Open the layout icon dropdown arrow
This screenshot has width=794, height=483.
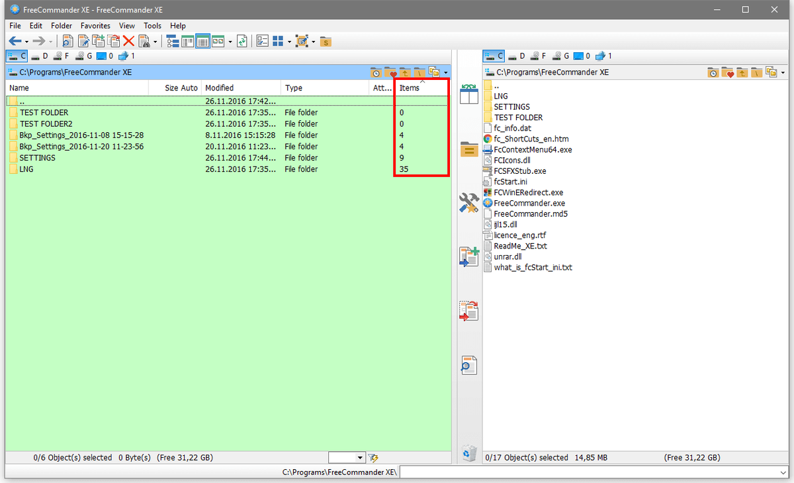(x=289, y=42)
